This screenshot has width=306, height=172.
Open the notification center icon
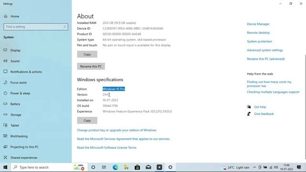[x=299, y=167]
